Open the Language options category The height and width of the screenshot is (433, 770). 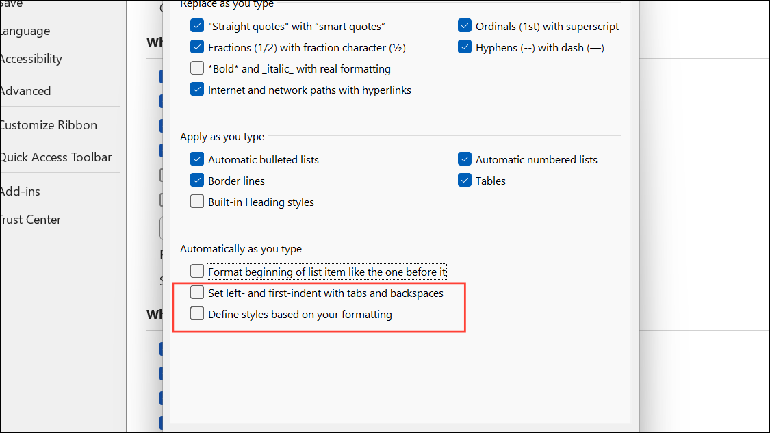tap(25, 31)
